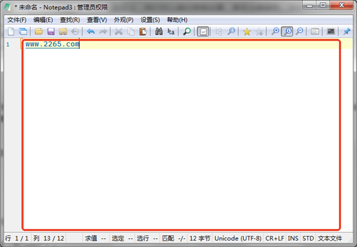This screenshot has width=357, height=247.
Task: Change encoding via Unicode (UTF-8) status
Action: pos(238,238)
